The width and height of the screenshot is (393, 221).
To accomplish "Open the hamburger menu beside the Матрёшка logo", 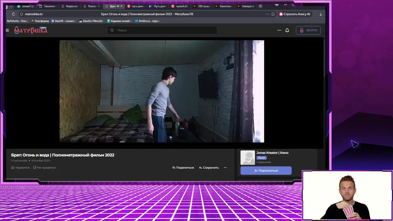I will (7, 30).
